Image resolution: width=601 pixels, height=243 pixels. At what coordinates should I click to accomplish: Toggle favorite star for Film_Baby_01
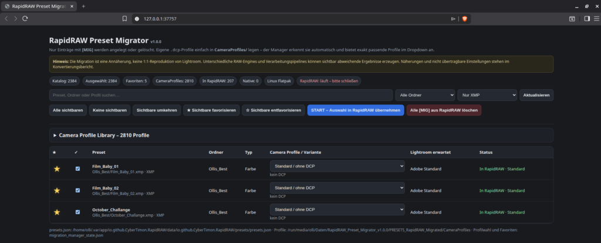[57, 169]
